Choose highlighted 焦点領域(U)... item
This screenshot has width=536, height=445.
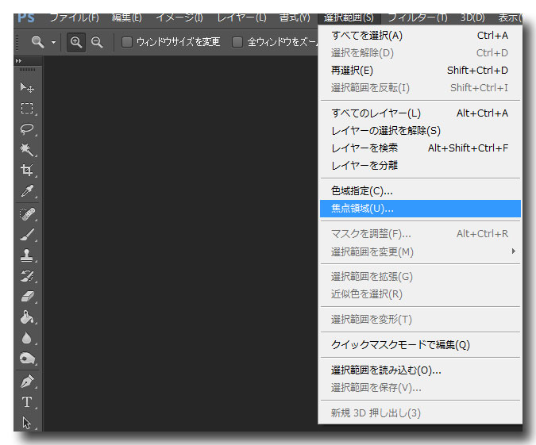point(420,209)
